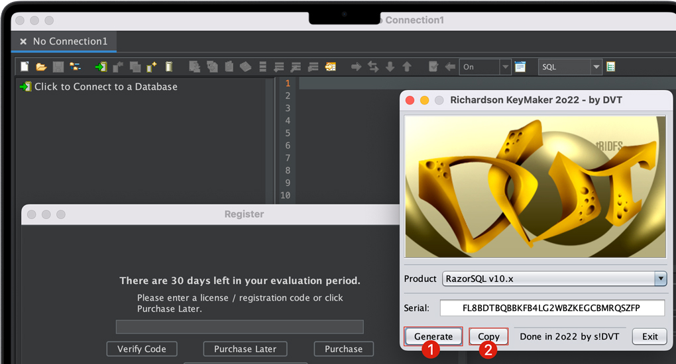Click the Register window title bar text
Image resolution: width=676 pixels, height=364 pixels.
point(244,214)
